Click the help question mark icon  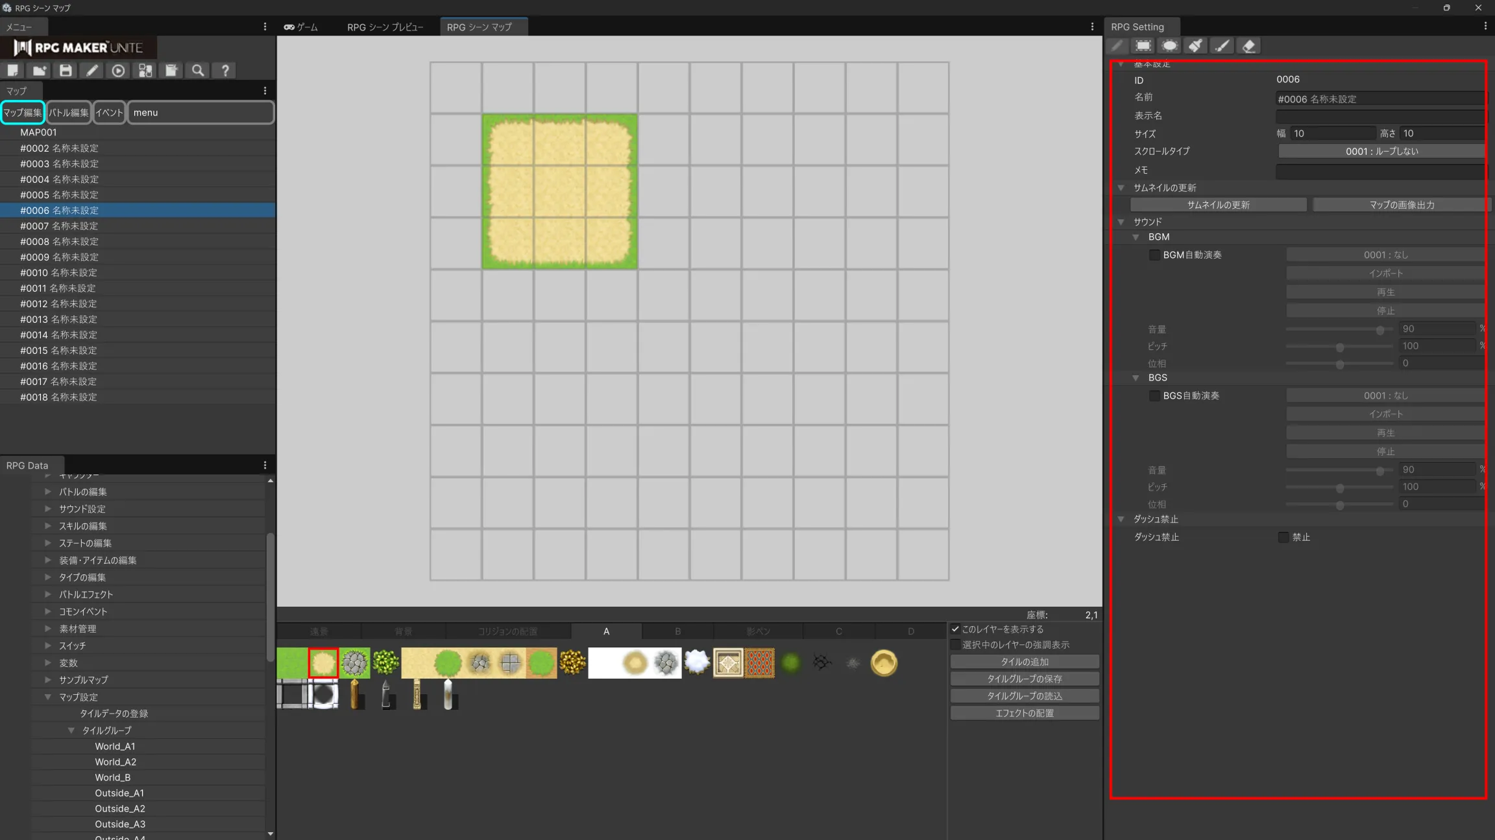click(225, 70)
